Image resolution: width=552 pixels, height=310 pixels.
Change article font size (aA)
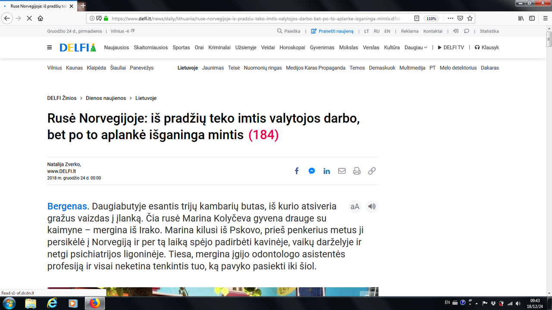click(355, 207)
